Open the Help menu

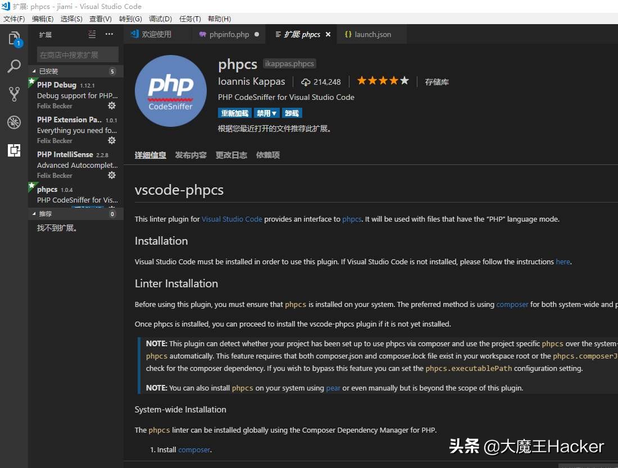pyautogui.click(x=220, y=19)
